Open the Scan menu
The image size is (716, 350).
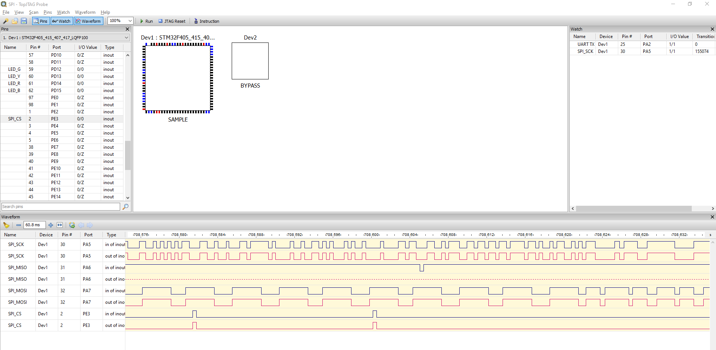click(x=33, y=12)
